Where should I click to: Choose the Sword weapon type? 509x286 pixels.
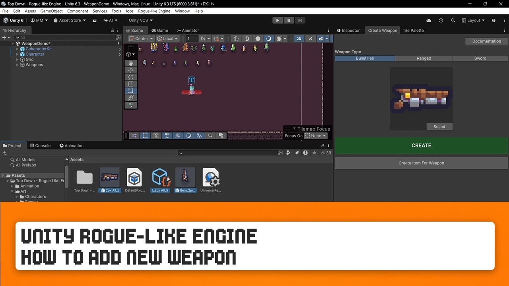point(480,58)
